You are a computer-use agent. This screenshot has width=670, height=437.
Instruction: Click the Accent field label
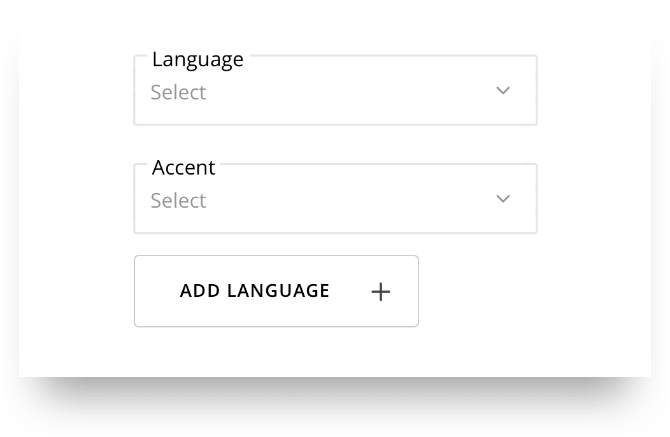[x=183, y=168]
